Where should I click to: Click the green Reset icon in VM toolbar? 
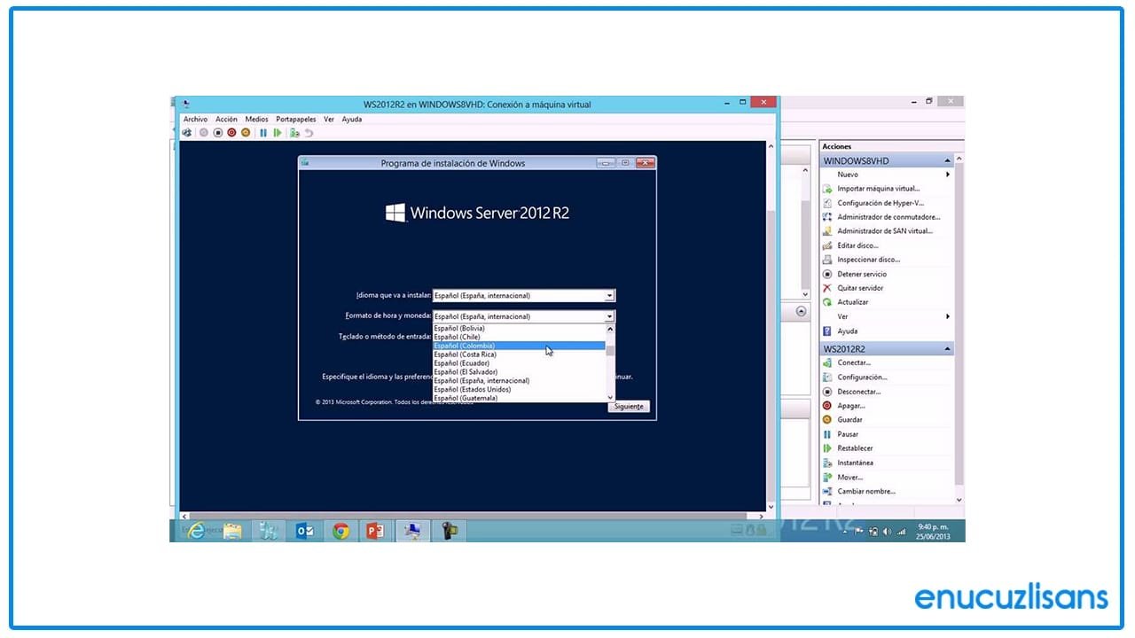point(278,133)
